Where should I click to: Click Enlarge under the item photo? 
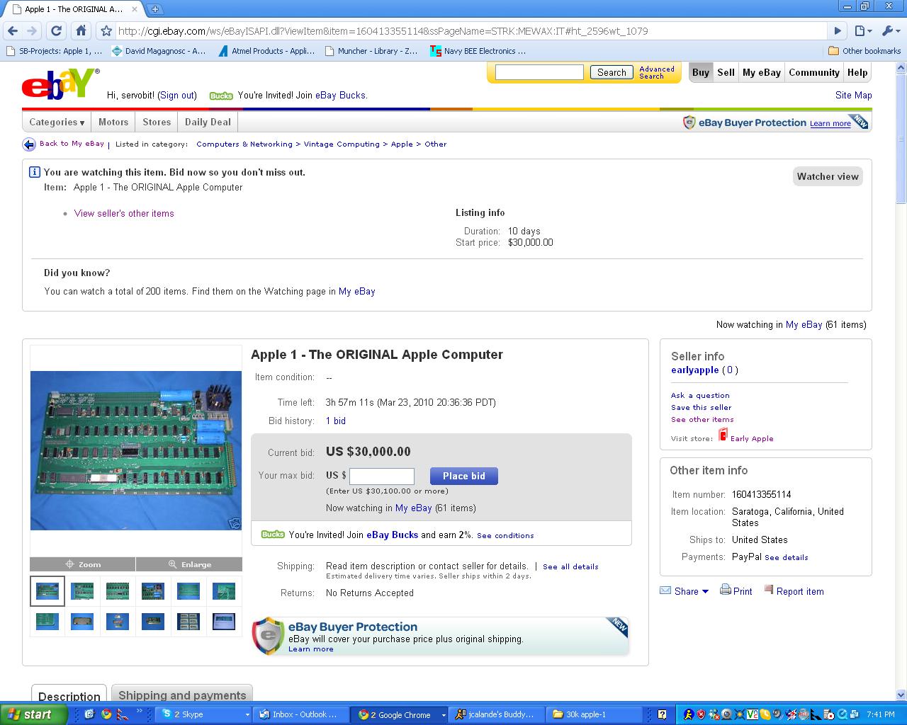189,564
